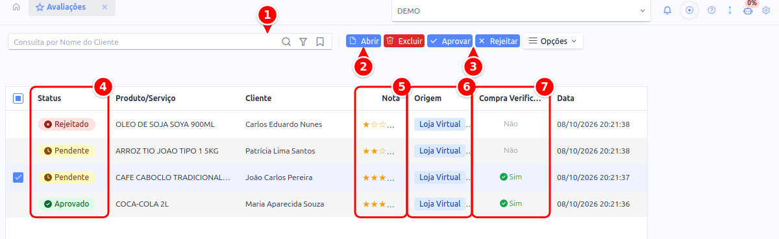Click client Patrícia Lima Santos
This screenshot has height=239, width=779.
tap(280, 151)
